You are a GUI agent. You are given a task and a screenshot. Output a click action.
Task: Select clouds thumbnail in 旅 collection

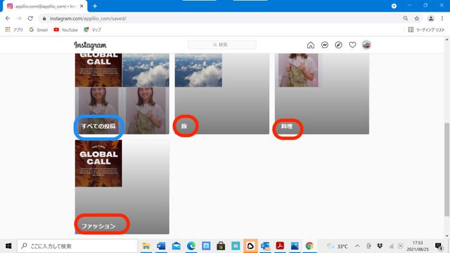coord(198,70)
